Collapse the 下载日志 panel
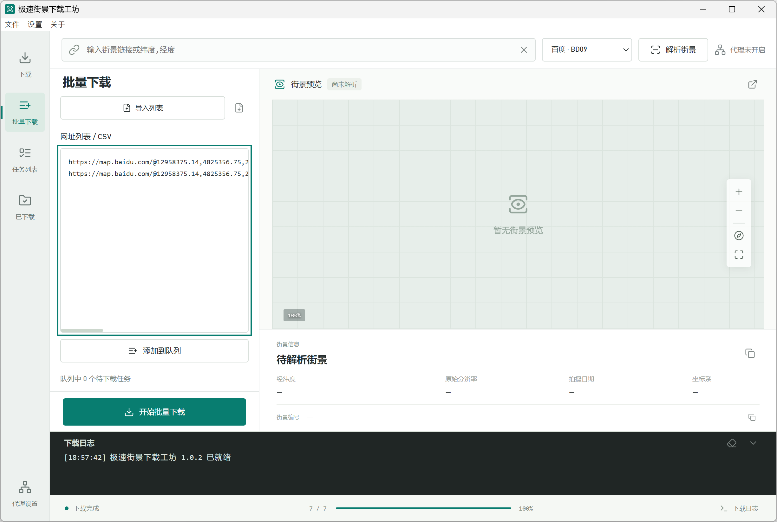Viewport: 777px width, 522px height. pos(753,443)
